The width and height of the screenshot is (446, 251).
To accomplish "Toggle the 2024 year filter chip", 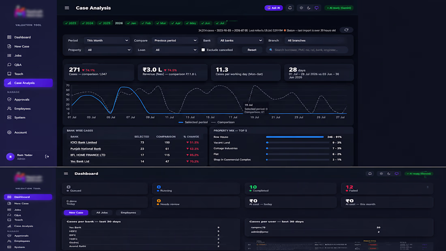I will pyautogui.click(x=88, y=24).
